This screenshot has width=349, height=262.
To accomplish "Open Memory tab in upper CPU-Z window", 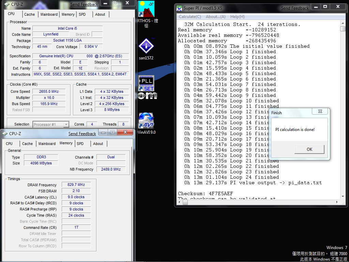I will [68, 14].
